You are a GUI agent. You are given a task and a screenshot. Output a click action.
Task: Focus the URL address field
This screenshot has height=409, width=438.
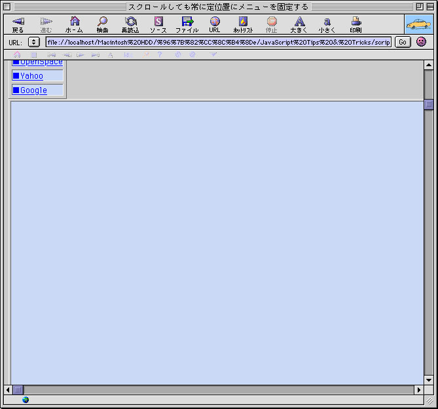(219, 42)
